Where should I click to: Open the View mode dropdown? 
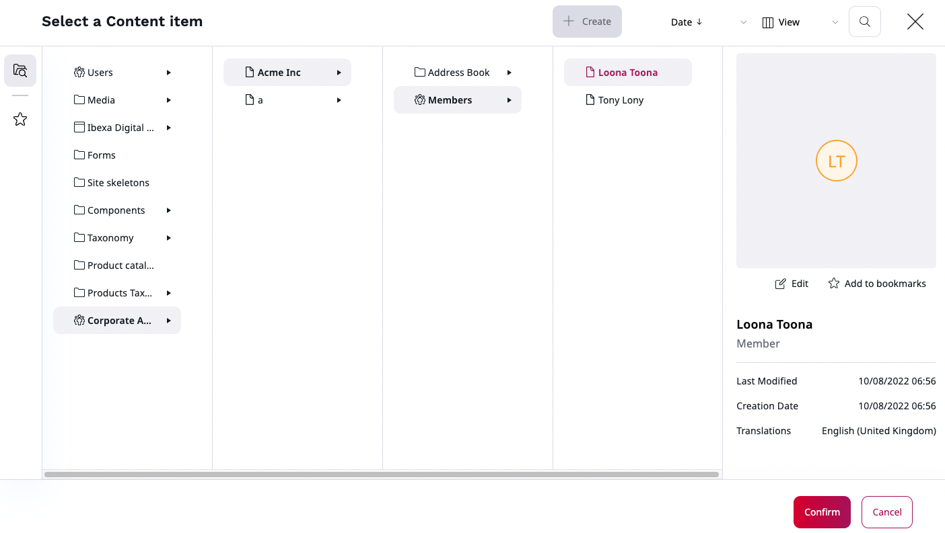click(x=800, y=22)
